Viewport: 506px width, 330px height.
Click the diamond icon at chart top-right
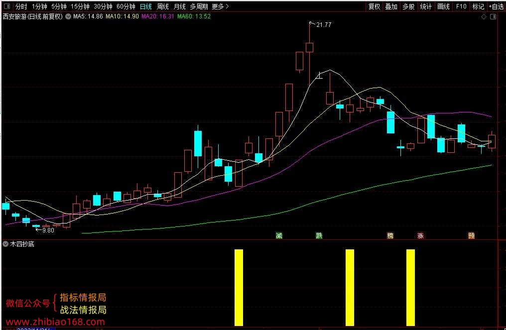click(484, 17)
